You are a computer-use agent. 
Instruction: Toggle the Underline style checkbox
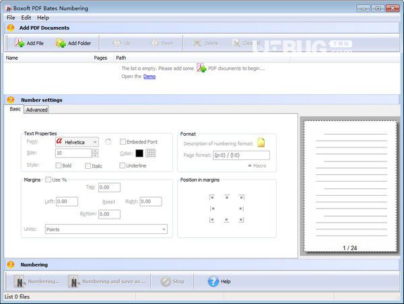pos(123,165)
